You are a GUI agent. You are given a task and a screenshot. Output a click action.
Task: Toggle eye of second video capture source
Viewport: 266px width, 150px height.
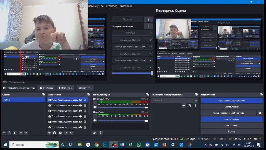point(81,105)
